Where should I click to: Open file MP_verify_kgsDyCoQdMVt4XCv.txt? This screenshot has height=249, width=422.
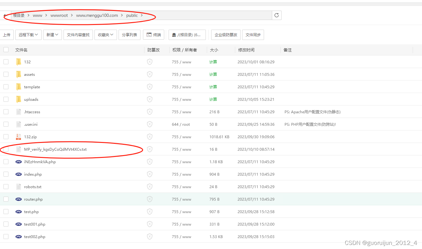click(55, 149)
